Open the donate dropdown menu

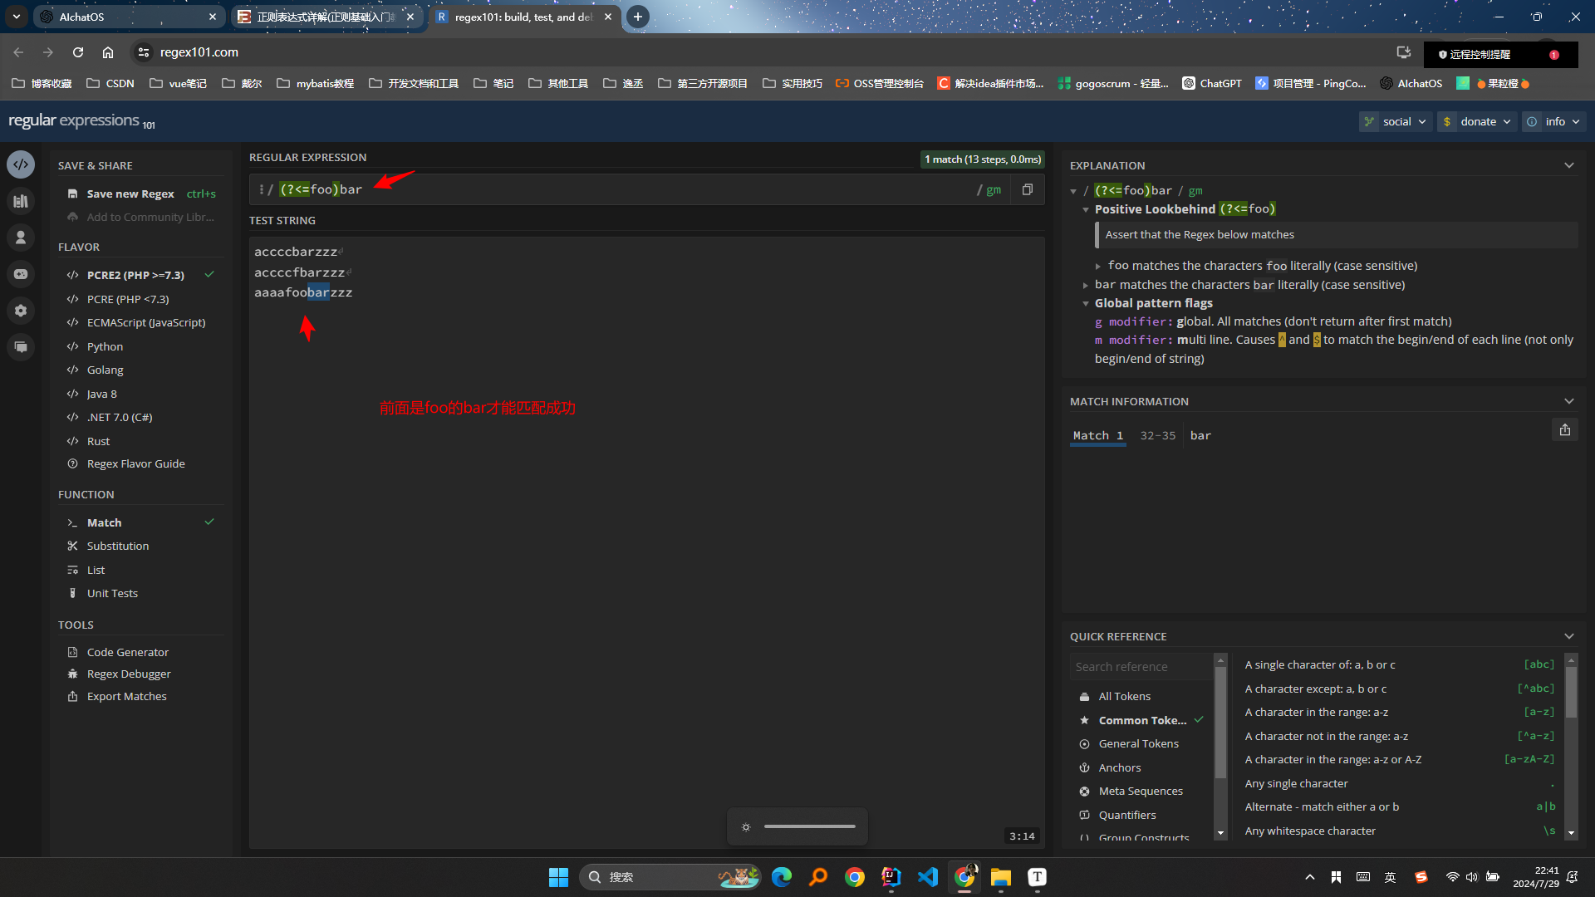[x=1477, y=121]
